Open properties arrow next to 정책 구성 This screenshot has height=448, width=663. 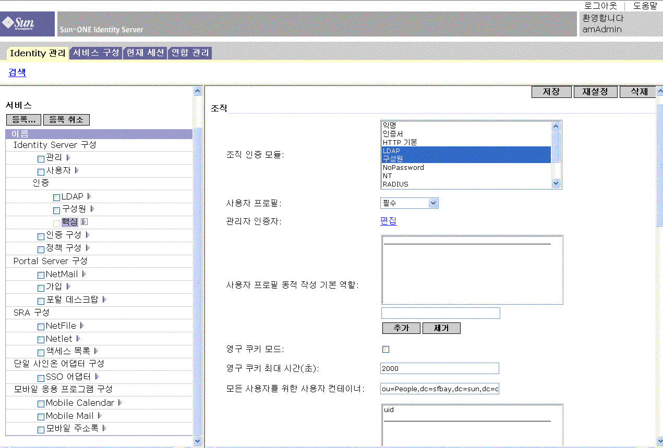point(88,248)
